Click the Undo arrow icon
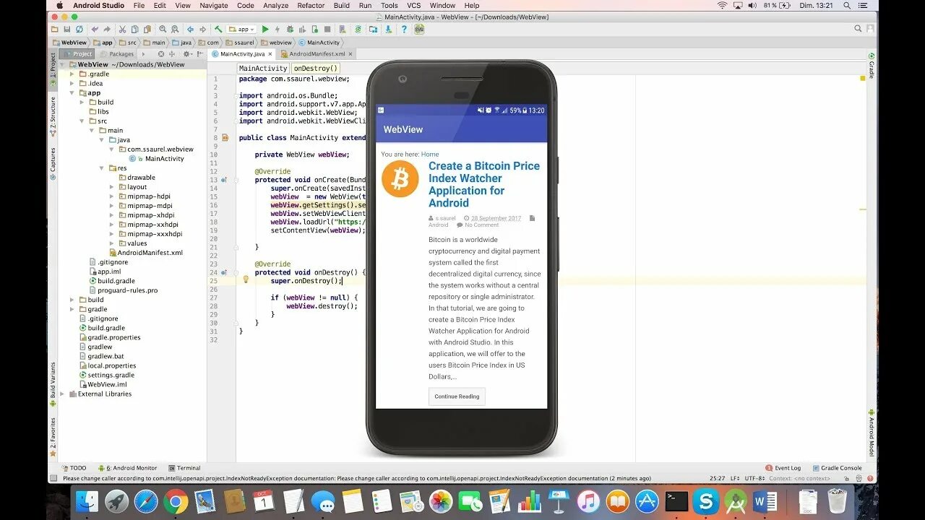 click(95, 29)
